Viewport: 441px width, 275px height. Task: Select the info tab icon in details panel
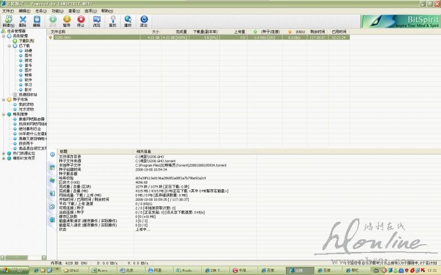[x=53, y=155]
